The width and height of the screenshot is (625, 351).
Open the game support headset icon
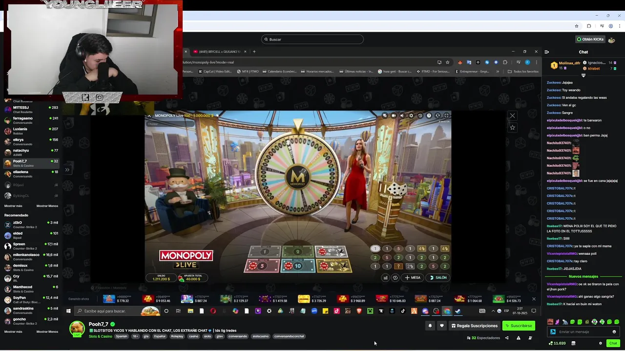coord(438,116)
